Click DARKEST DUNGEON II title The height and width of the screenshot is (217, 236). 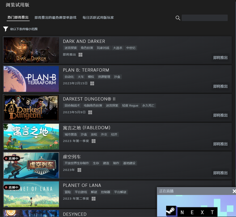point(89,99)
